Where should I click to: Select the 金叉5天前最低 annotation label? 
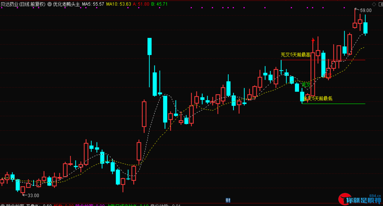click(x=317, y=99)
